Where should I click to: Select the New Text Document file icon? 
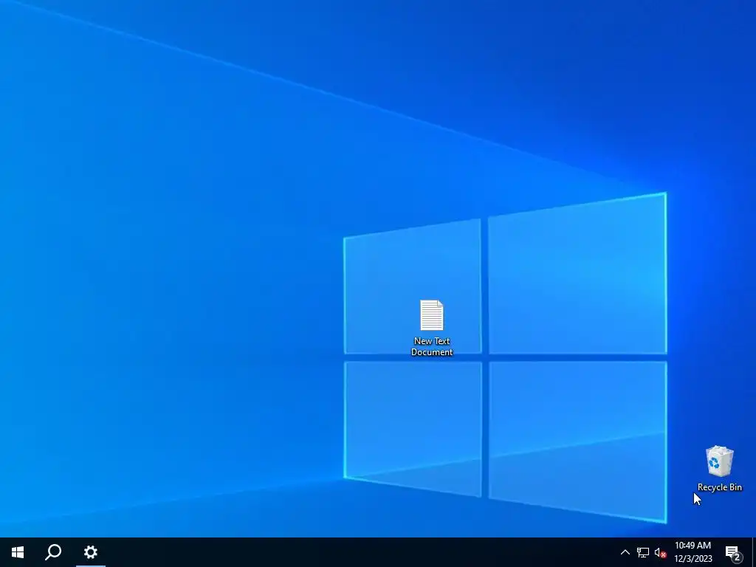431,315
